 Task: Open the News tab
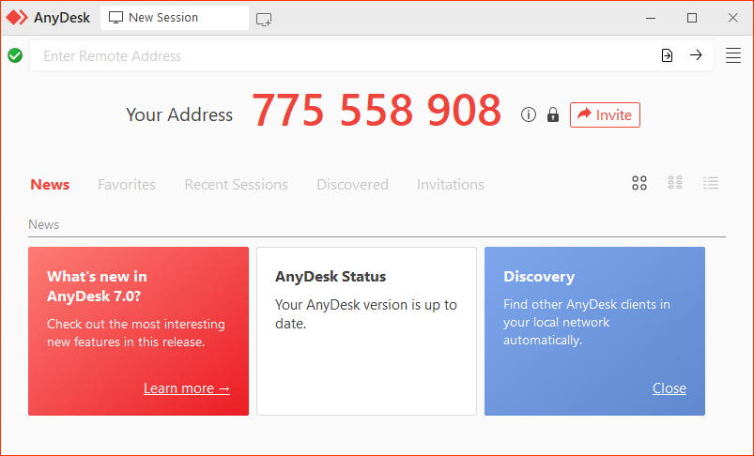click(x=50, y=185)
